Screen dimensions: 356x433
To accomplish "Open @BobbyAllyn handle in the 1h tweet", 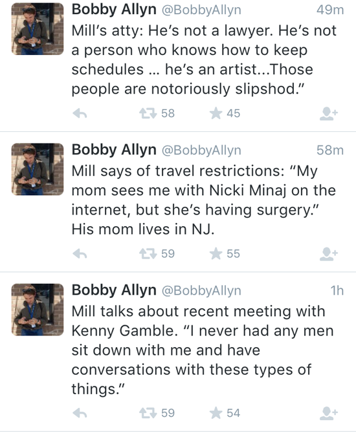I will [201, 291].
